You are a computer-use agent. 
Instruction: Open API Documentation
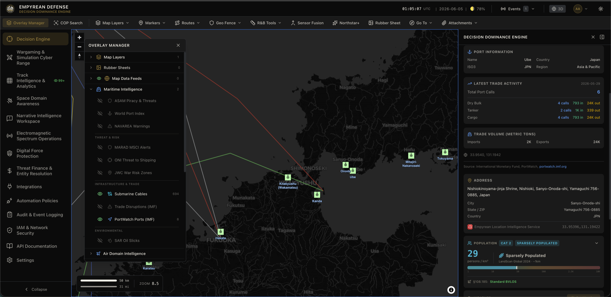click(35, 246)
